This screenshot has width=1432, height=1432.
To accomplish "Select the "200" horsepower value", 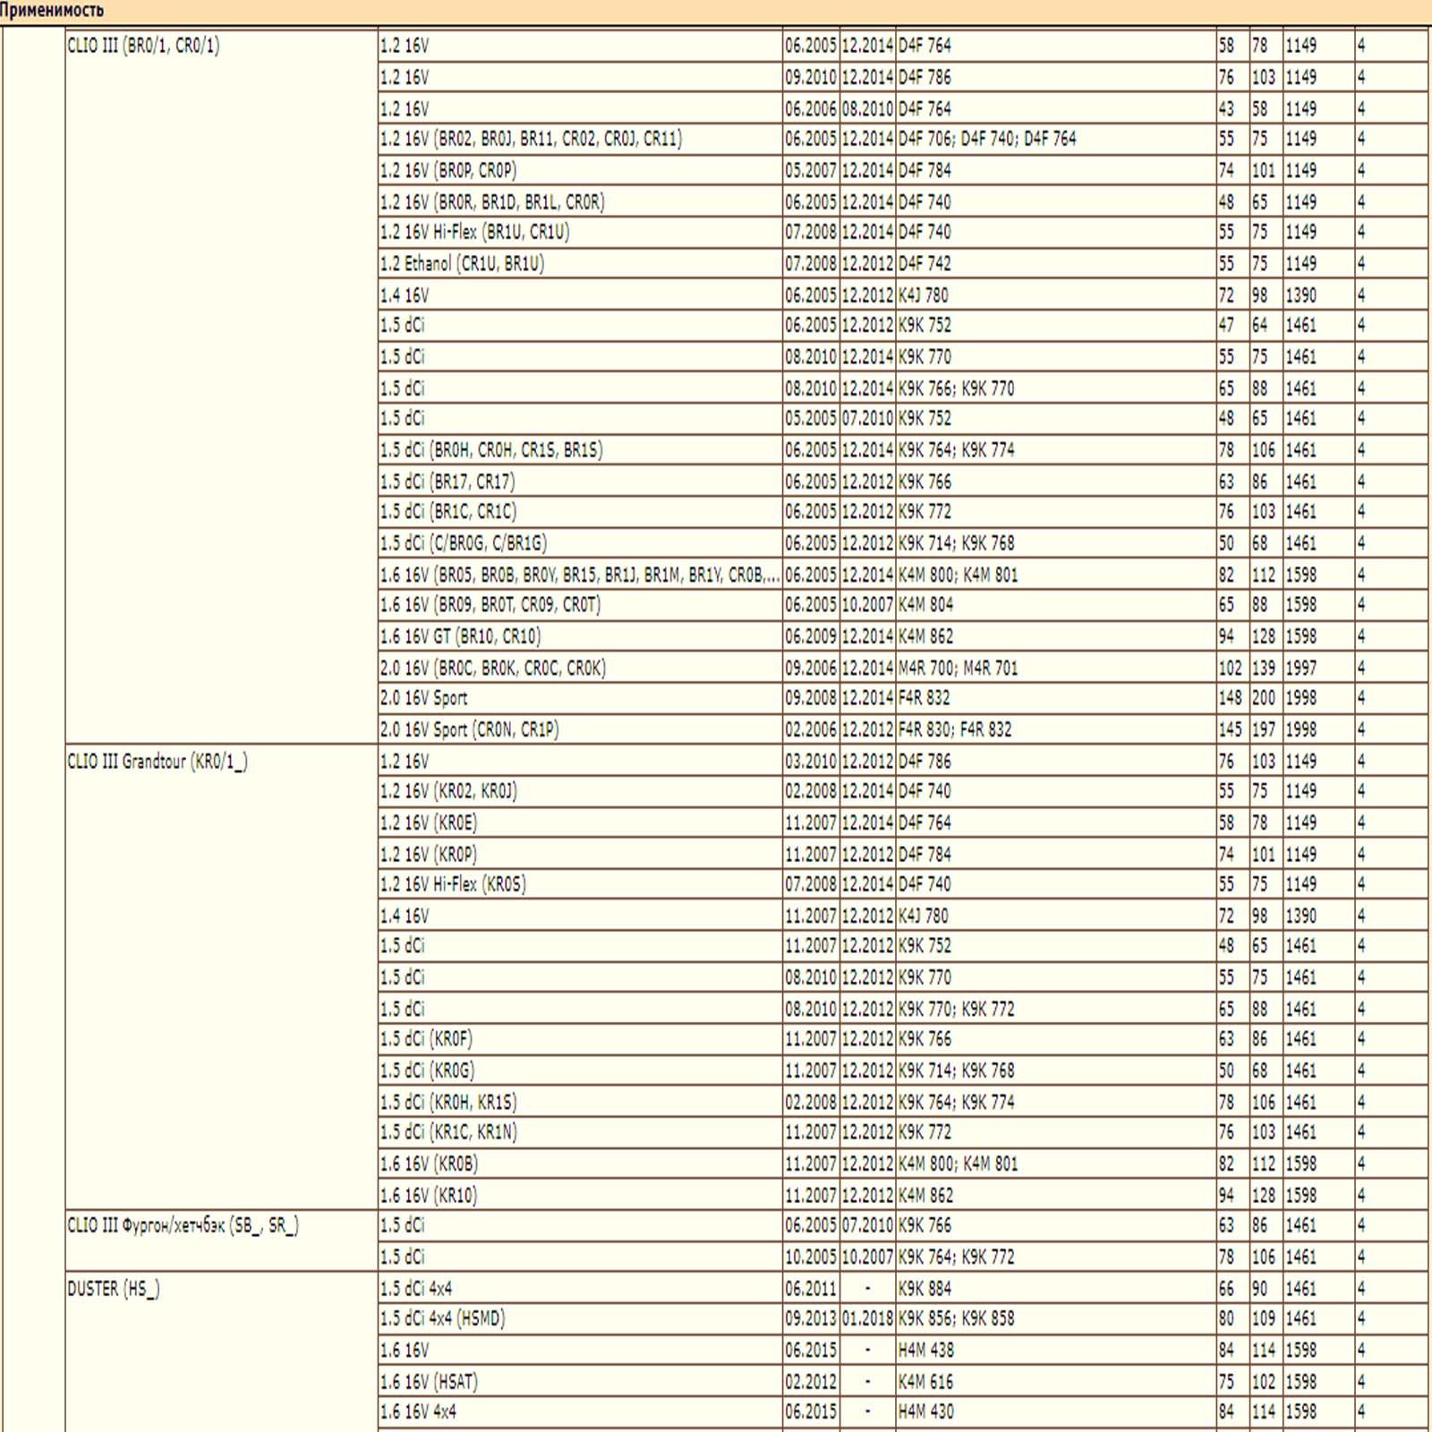I will (x=1264, y=698).
